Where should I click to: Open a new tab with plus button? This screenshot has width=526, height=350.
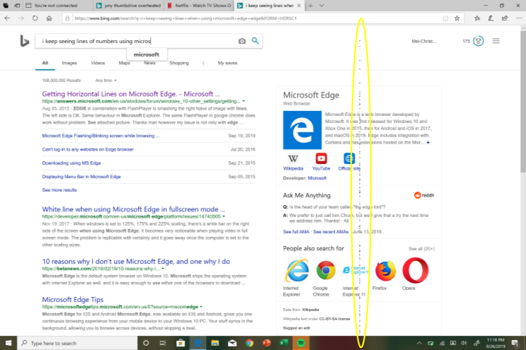click(310, 6)
